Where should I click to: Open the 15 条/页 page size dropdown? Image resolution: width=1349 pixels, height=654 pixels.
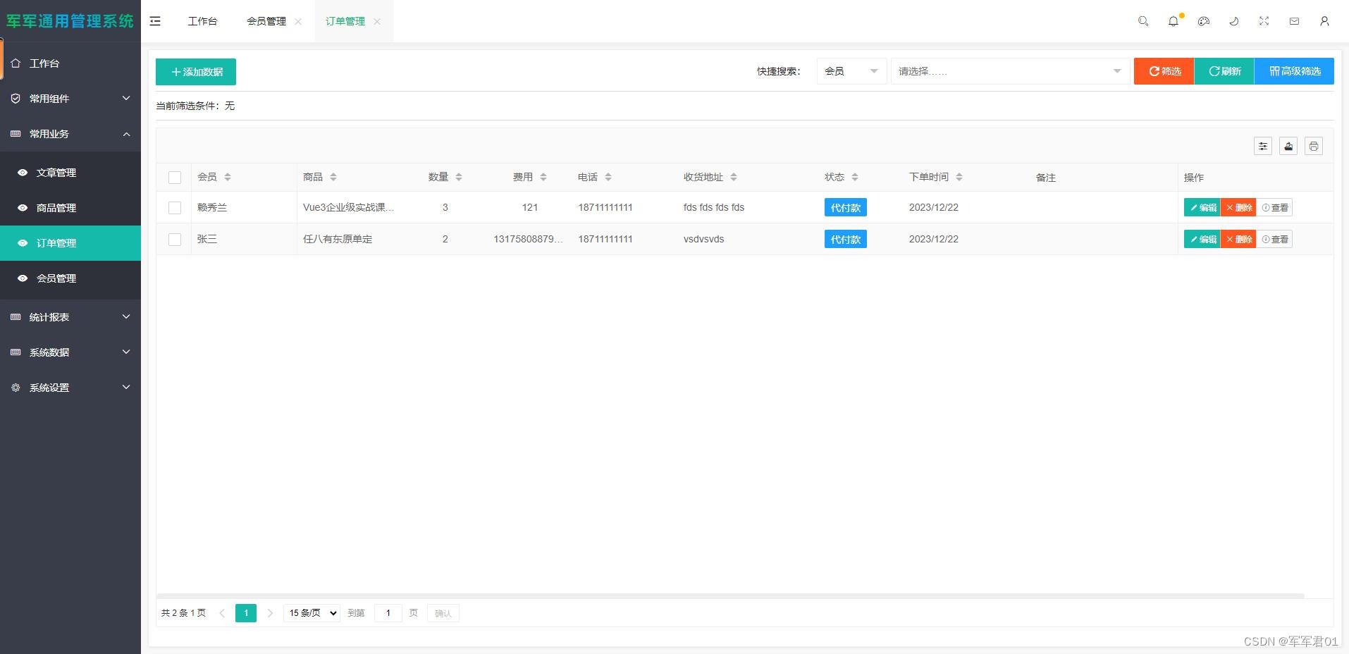click(x=312, y=613)
